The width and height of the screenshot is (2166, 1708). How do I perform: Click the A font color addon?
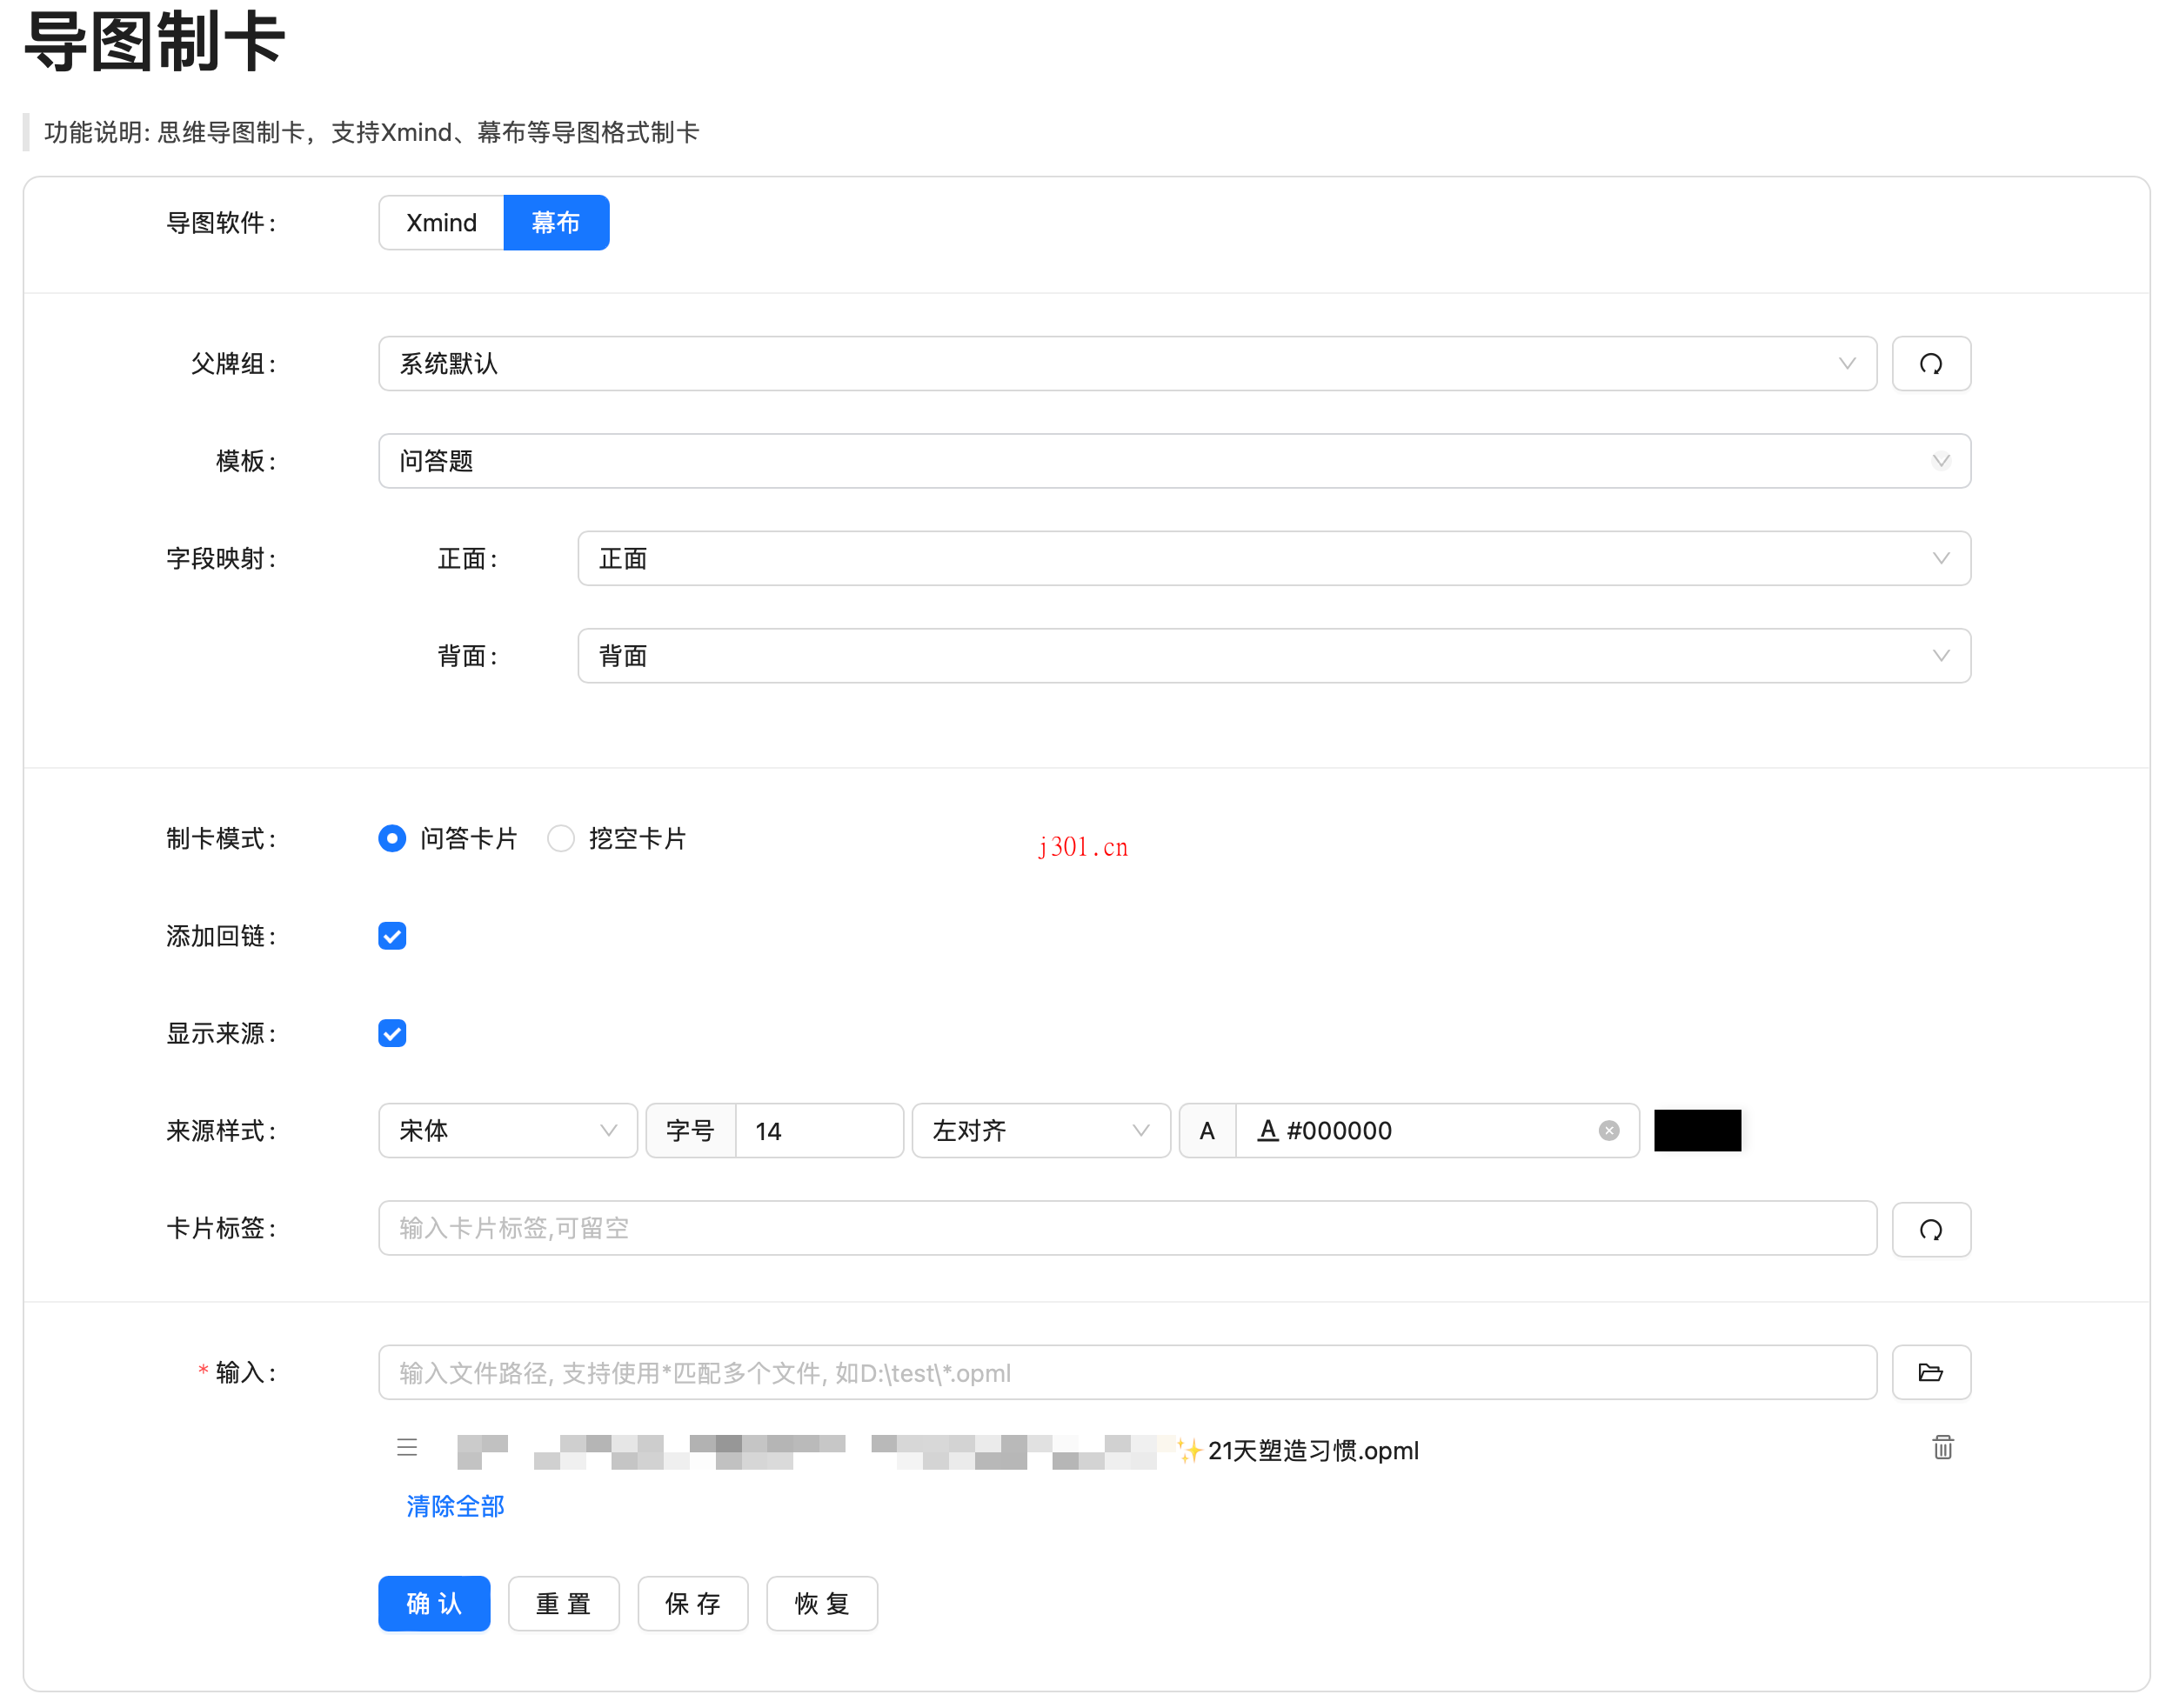pyautogui.click(x=1207, y=1130)
